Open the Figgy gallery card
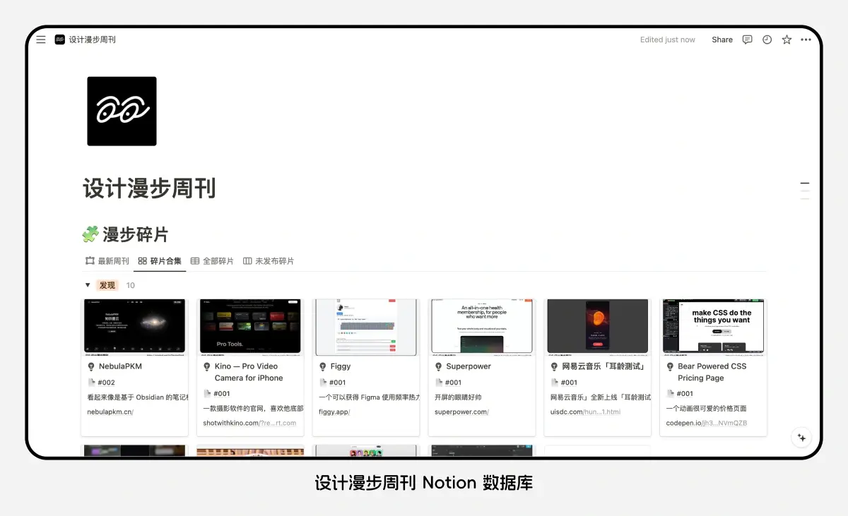 tap(365, 366)
